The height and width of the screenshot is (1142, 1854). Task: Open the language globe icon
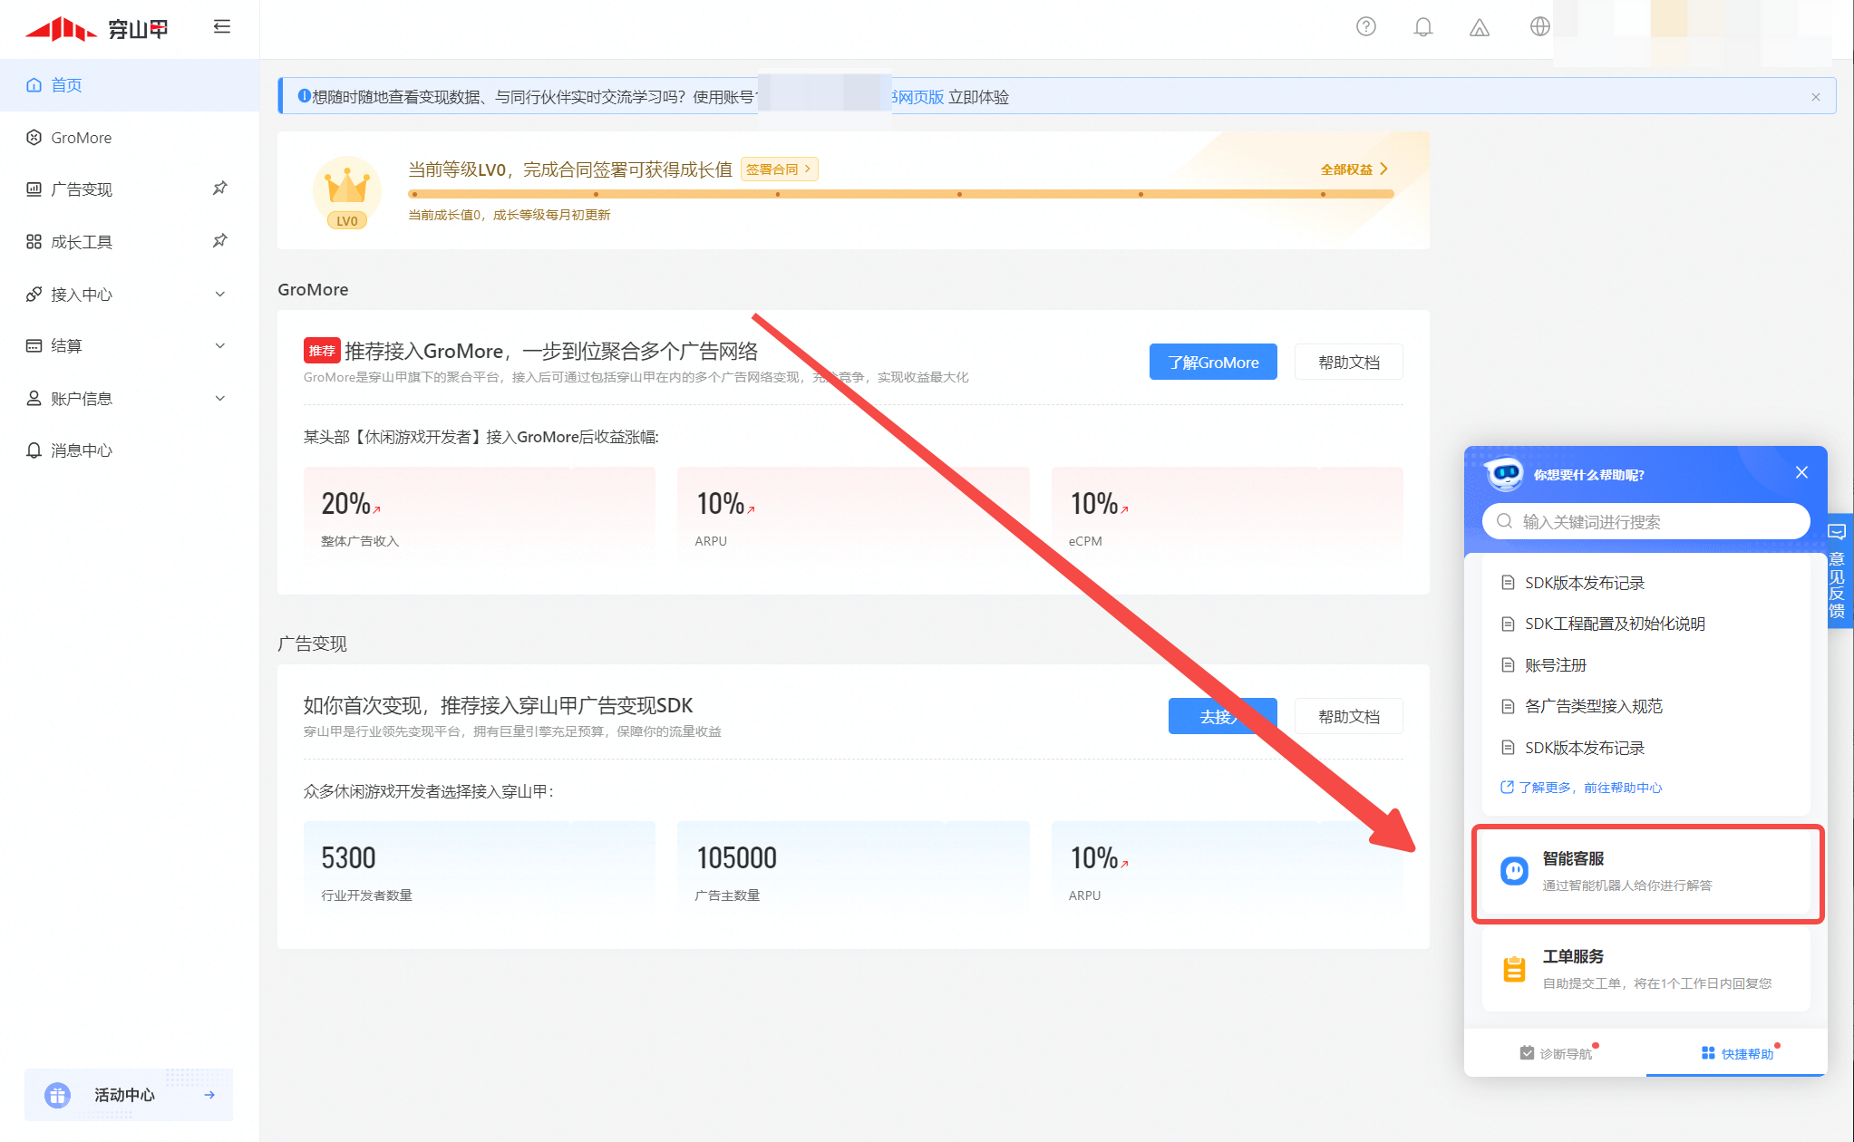point(1539,27)
